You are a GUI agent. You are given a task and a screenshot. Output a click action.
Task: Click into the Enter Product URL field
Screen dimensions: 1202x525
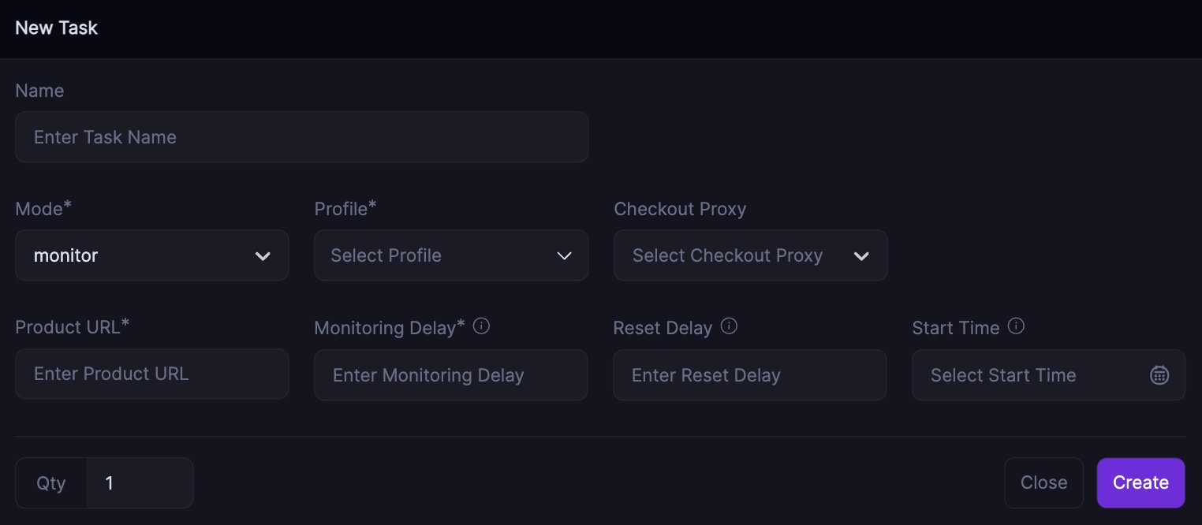151,374
